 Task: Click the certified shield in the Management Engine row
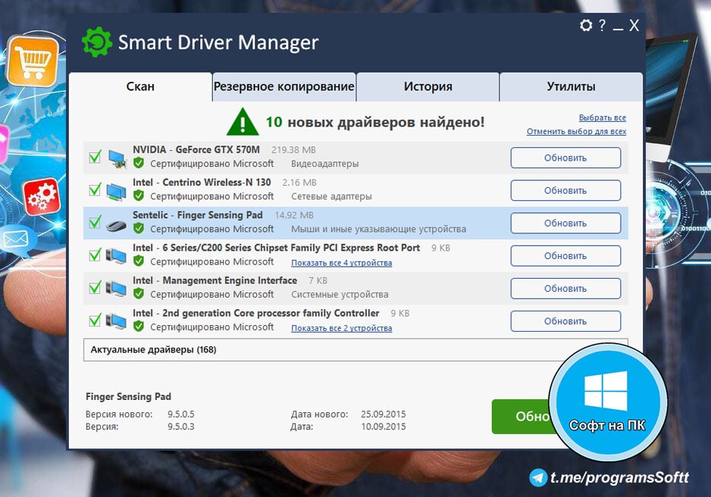pos(139,294)
